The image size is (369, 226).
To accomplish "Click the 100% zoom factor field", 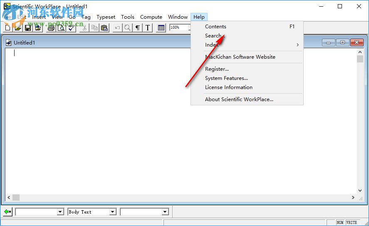I will pyautogui.click(x=180, y=27).
